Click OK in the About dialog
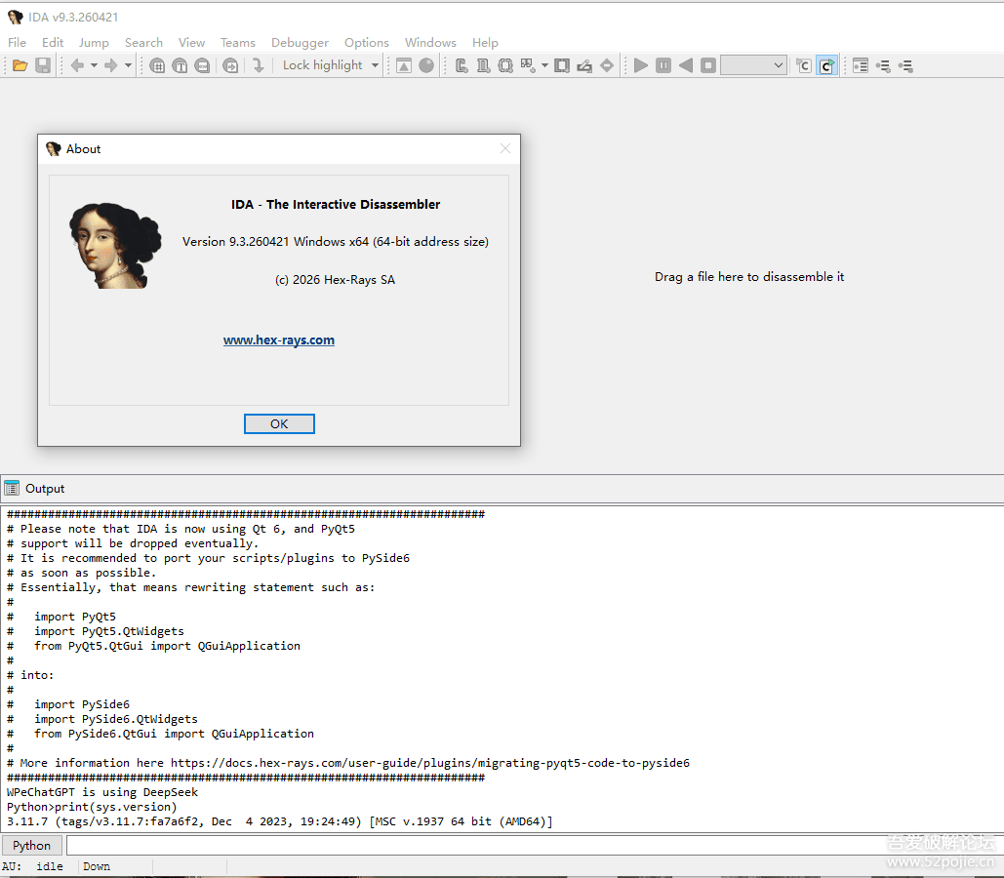The width and height of the screenshot is (1004, 878). click(279, 424)
